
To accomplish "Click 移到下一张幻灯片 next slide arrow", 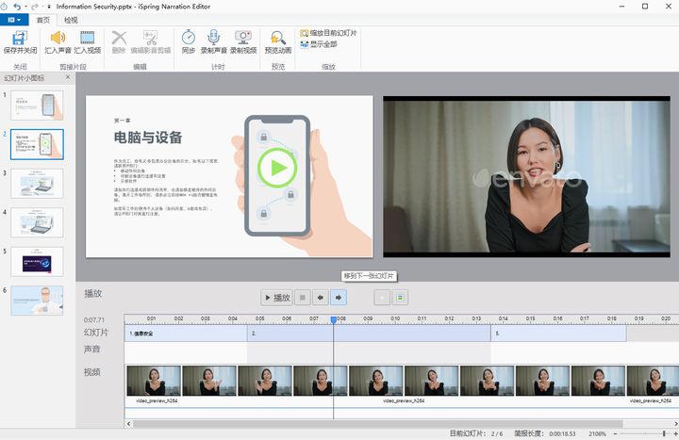I will [x=339, y=297].
